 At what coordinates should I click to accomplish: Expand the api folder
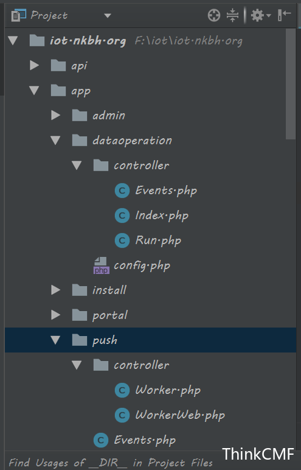[35, 65]
